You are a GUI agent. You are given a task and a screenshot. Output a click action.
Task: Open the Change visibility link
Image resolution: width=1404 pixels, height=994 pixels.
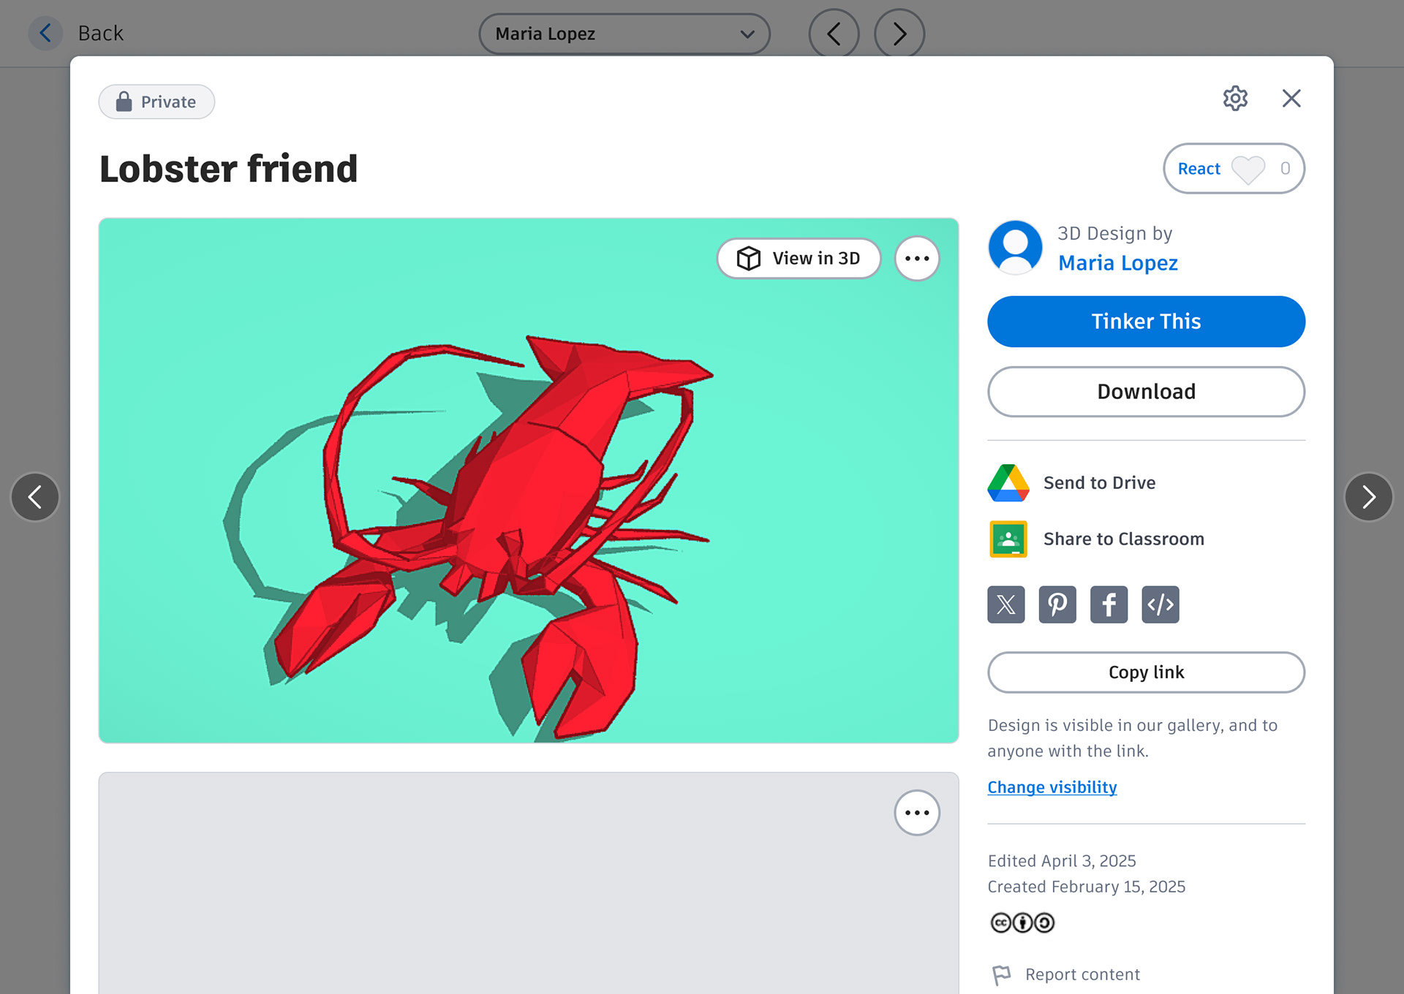[1052, 787]
